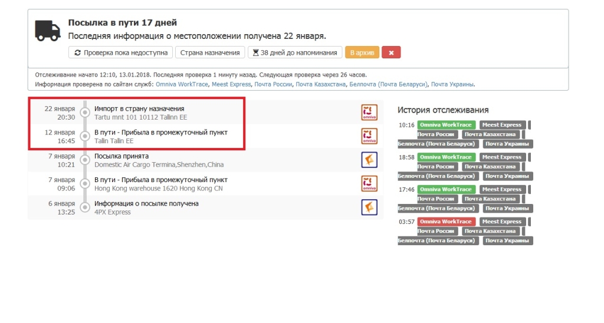
Task: Click the timeline marker for 7 января 09:06
Action: coord(85,184)
